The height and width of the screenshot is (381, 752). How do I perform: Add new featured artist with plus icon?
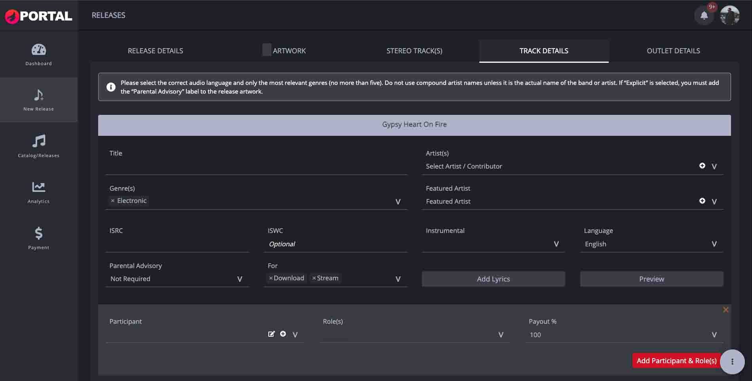(702, 201)
